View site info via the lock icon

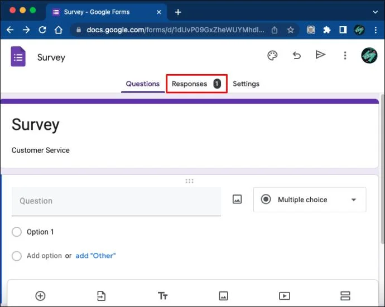(x=79, y=30)
